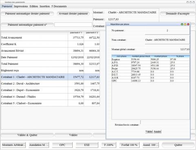Image resolution: width=196 pixels, height=150 pixels.
Task: Click nom phase column header
Action: [121, 56]
